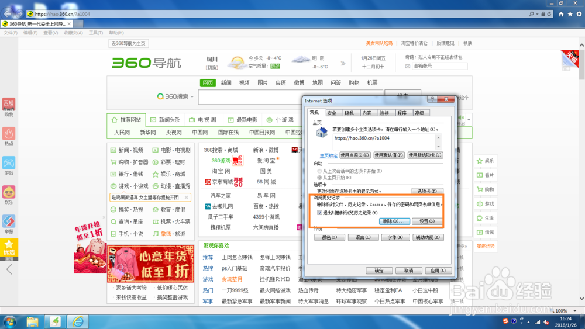Click the 字体(N) button
This screenshot has height=329, width=585.
click(395, 237)
